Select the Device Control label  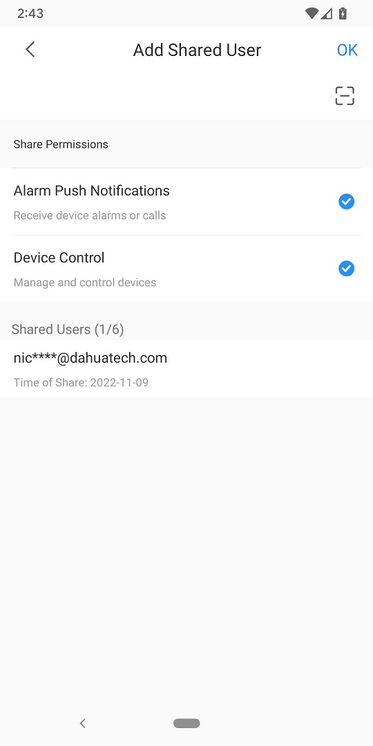coord(59,258)
